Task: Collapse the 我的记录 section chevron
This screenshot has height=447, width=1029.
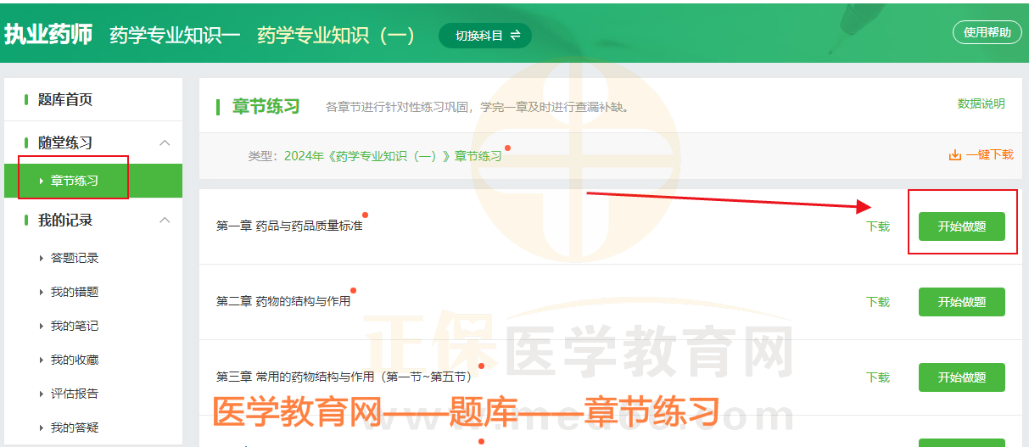Action: tap(165, 220)
